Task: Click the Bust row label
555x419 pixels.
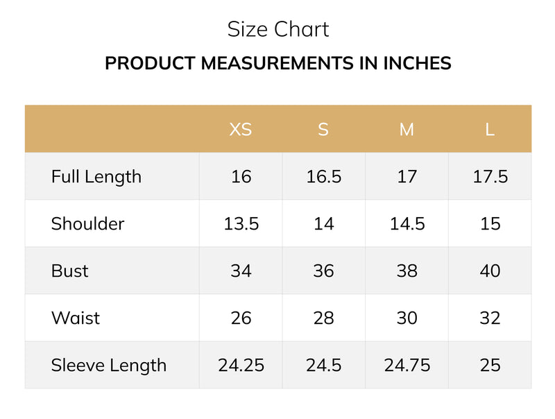Action: [x=70, y=271]
